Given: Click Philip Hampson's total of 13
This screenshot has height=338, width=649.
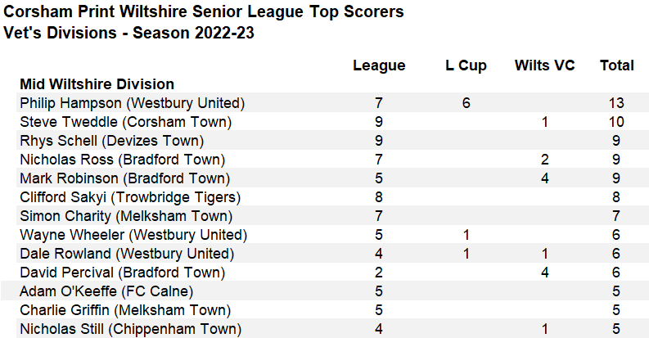Looking at the screenshot, I should (616, 103).
